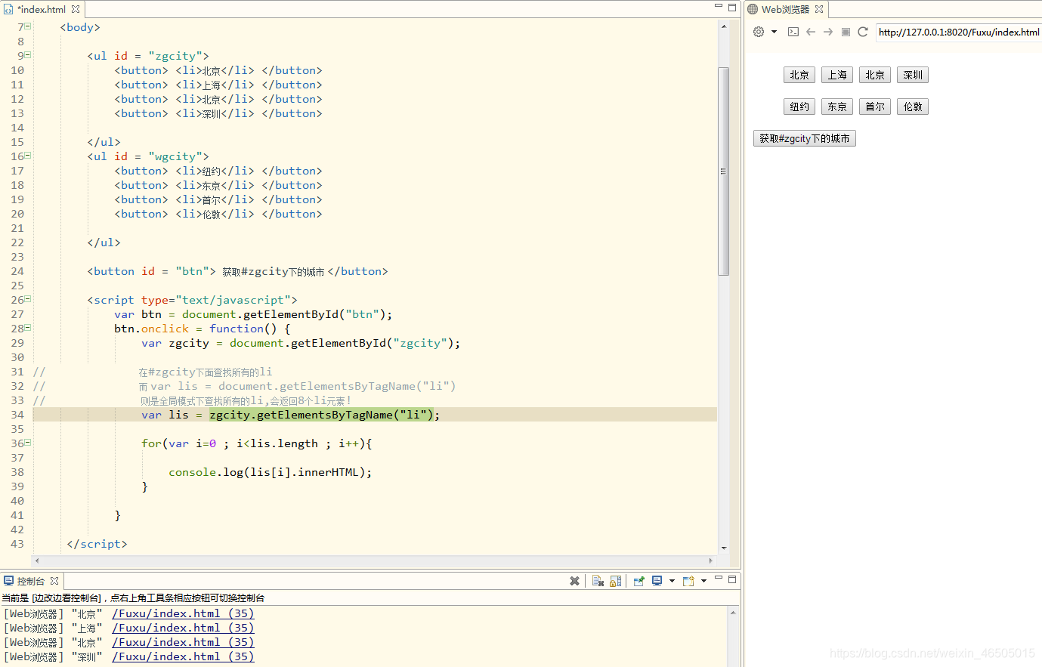Open the browser settings gear icon
Image resolution: width=1042 pixels, height=667 pixels.
click(759, 32)
